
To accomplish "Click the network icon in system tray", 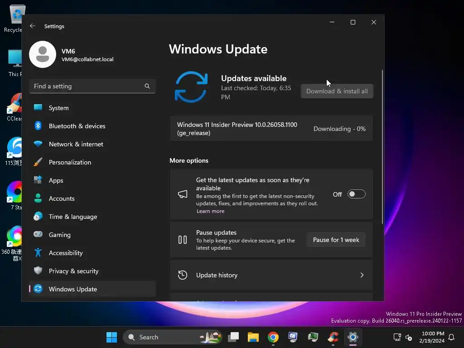I will [x=397, y=337].
